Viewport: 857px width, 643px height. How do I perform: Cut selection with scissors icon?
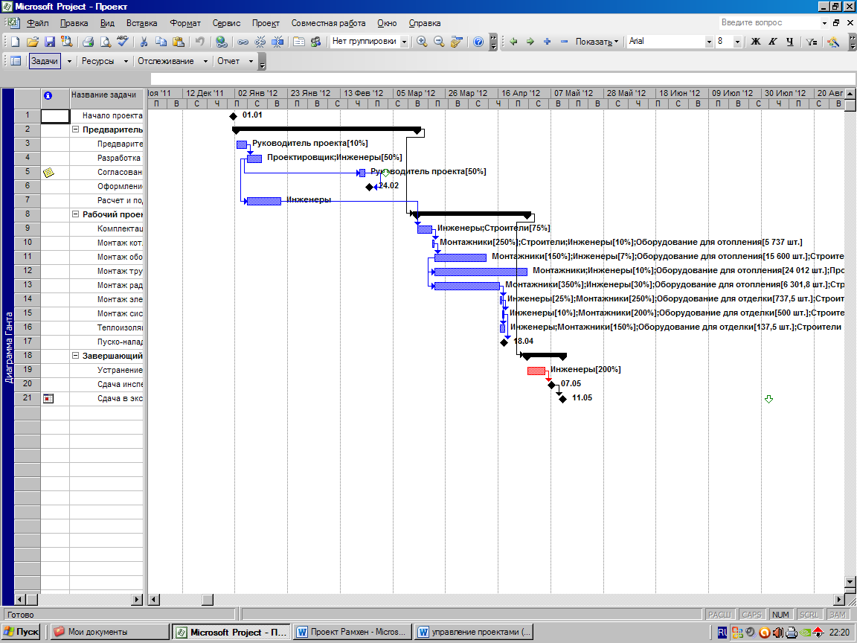point(144,42)
